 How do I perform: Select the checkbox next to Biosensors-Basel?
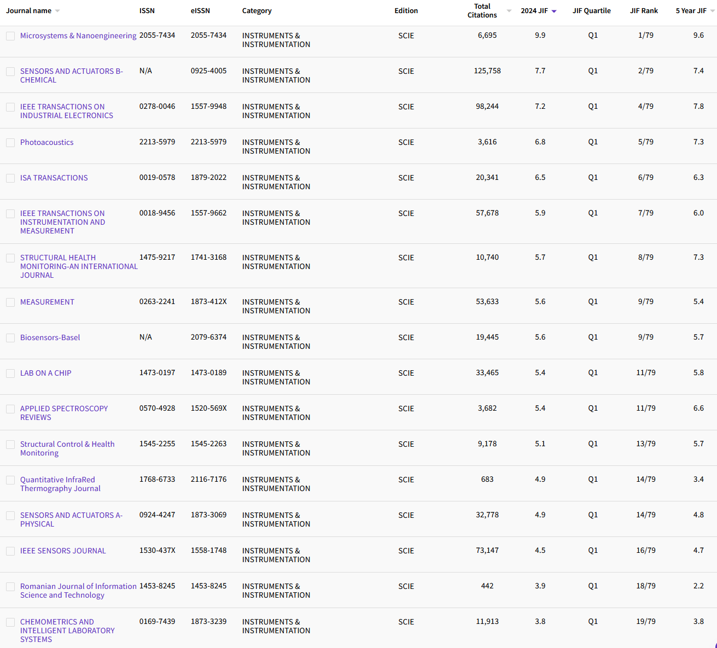[10, 337]
